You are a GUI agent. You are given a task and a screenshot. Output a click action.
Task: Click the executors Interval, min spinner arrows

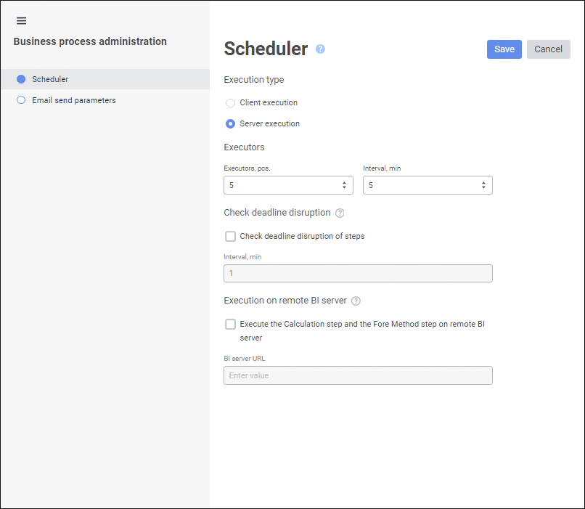click(x=483, y=185)
